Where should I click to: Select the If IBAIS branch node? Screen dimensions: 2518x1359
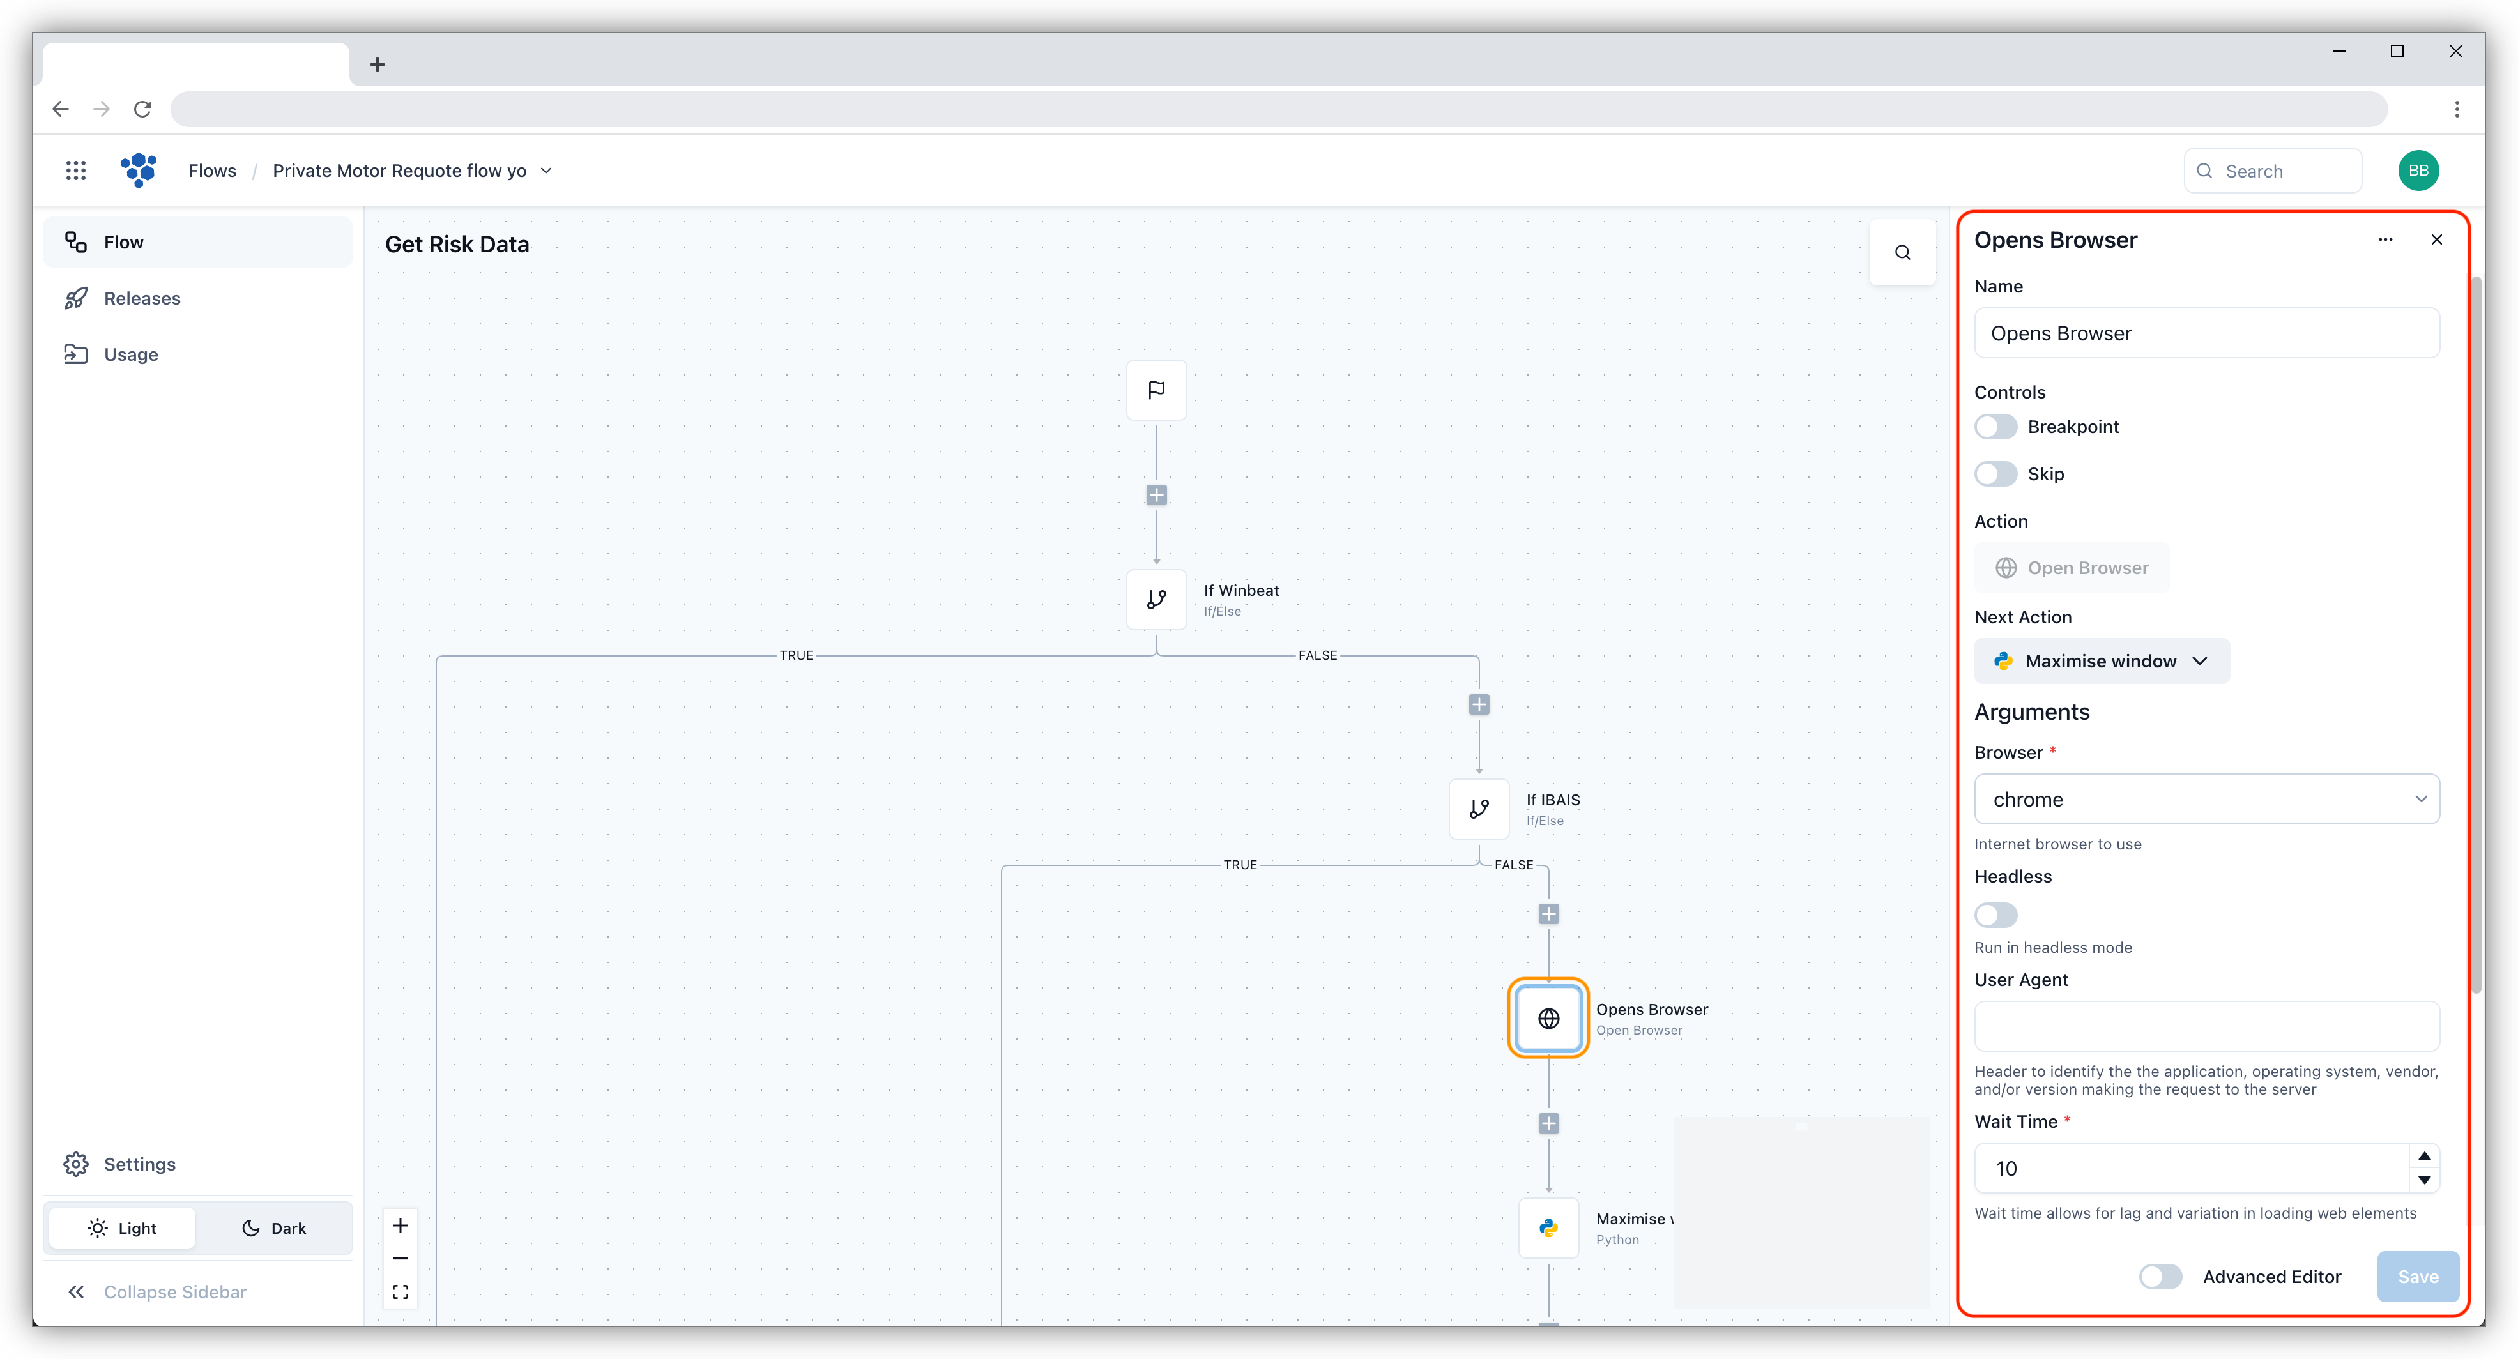[x=1479, y=809]
